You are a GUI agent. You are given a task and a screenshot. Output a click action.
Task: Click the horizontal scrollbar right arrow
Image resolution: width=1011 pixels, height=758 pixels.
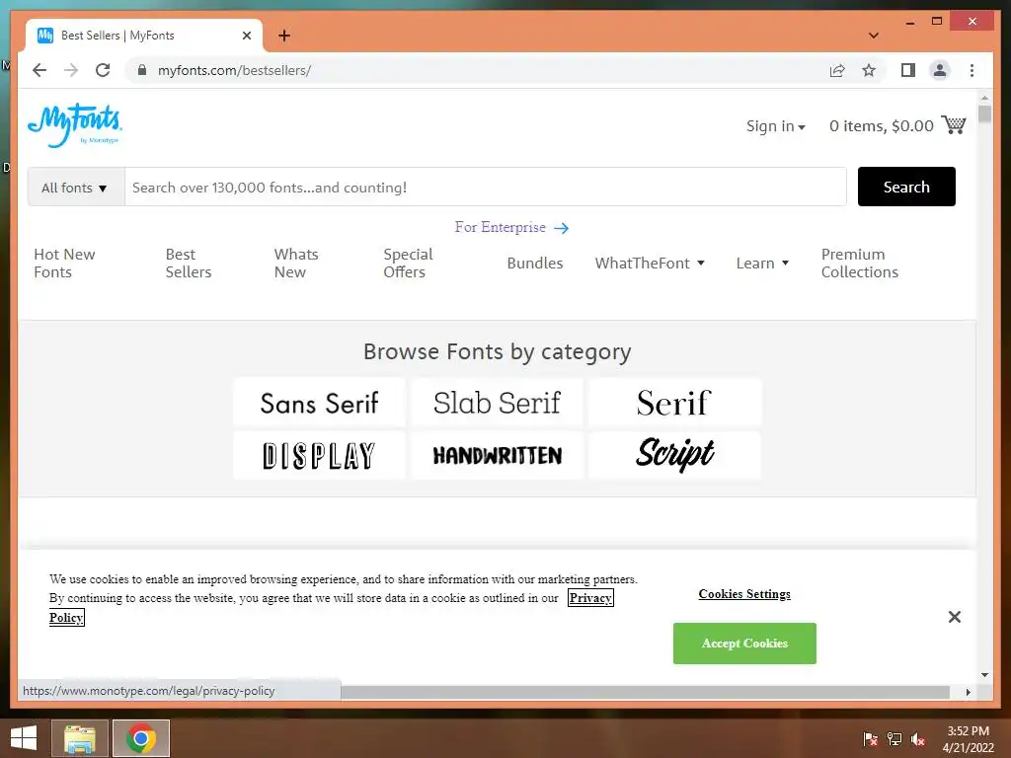tap(968, 692)
